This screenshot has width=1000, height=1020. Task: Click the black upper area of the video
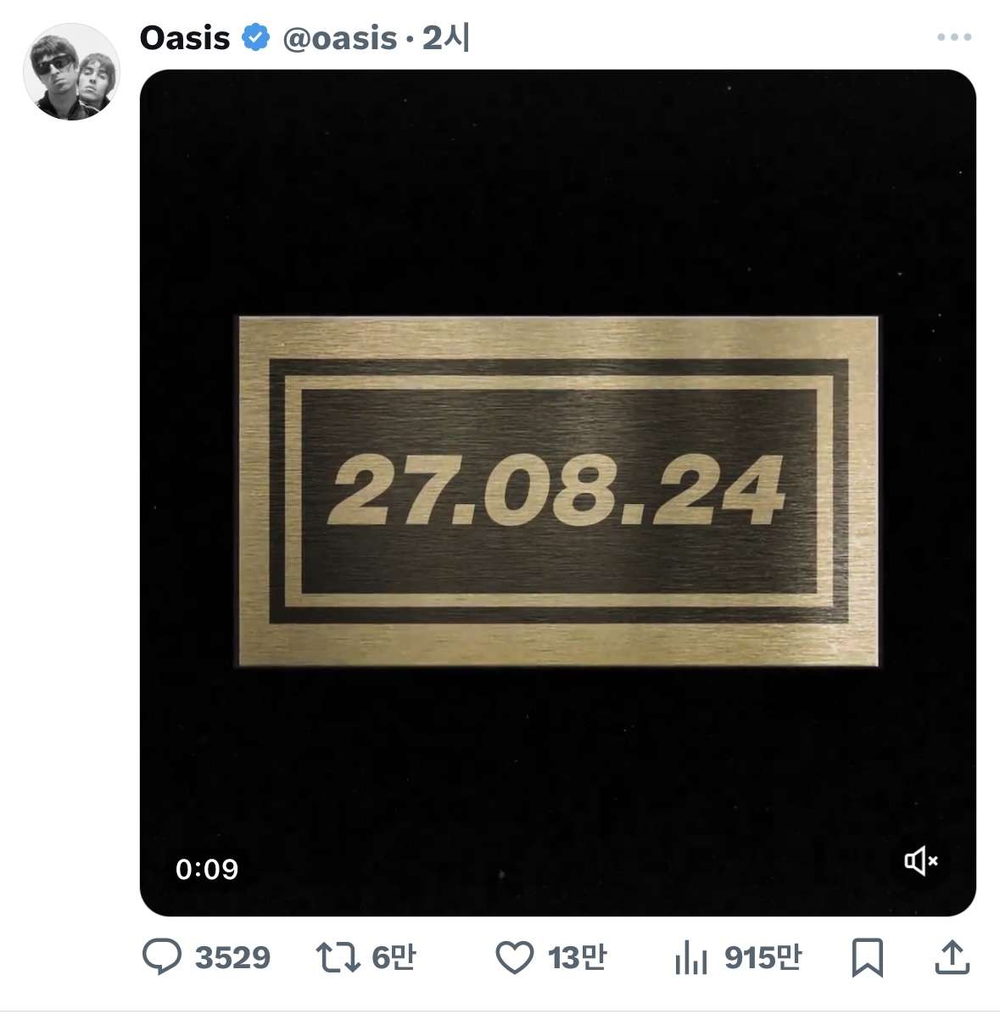coord(557,187)
